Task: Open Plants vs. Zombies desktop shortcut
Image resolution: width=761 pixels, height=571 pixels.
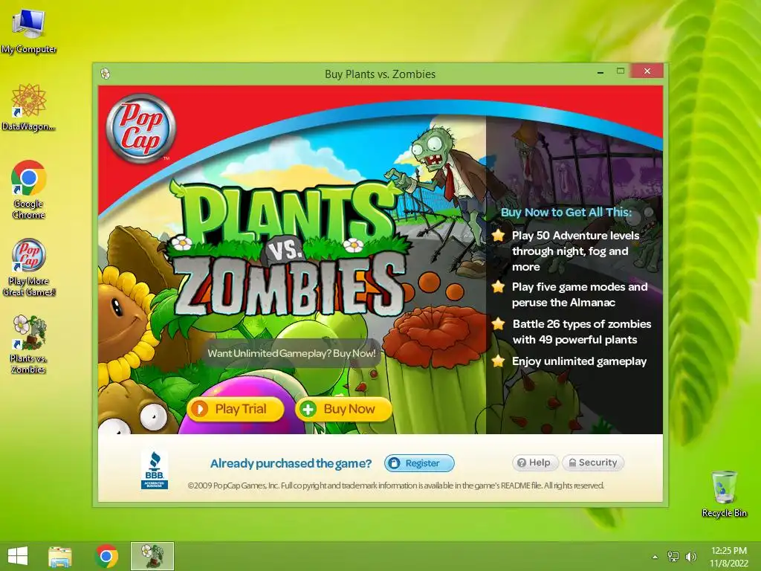Action: tap(29, 344)
